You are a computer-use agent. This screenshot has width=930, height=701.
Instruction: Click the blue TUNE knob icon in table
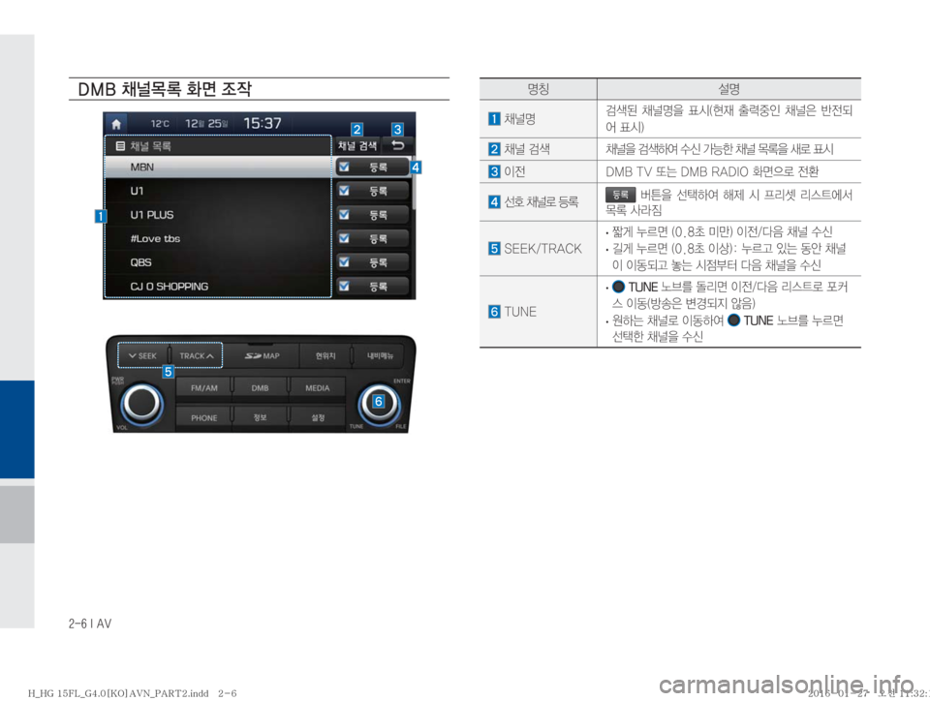tap(619, 286)
